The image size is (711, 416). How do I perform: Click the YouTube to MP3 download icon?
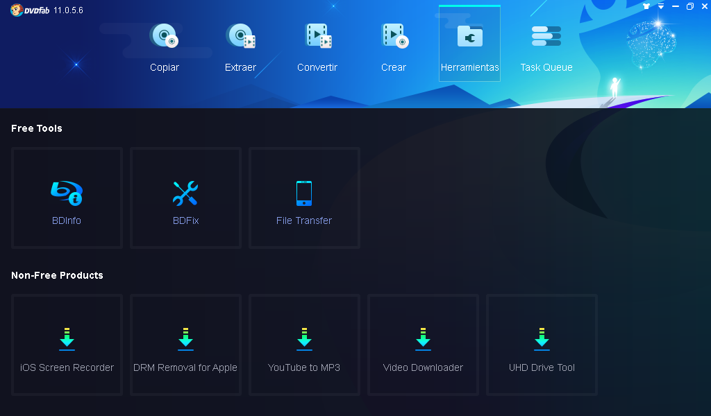304,339
